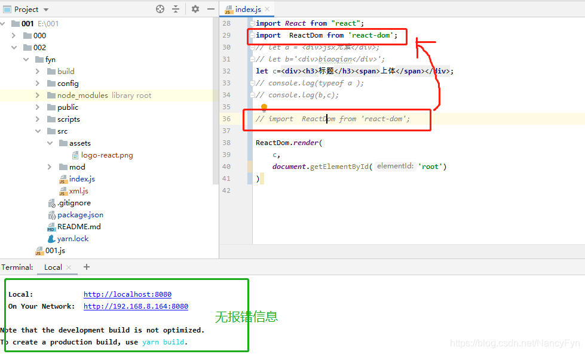The image size is (585, 354).
Task: Toggle fold marker on line 28 import
Action: 253,23
